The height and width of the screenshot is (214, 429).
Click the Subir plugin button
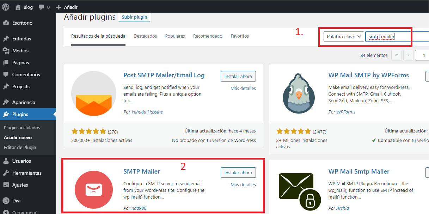[x=134, y=17]
